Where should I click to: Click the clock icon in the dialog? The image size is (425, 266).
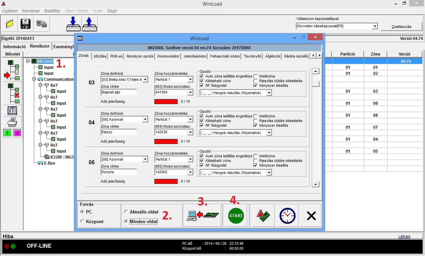[288, 215]
